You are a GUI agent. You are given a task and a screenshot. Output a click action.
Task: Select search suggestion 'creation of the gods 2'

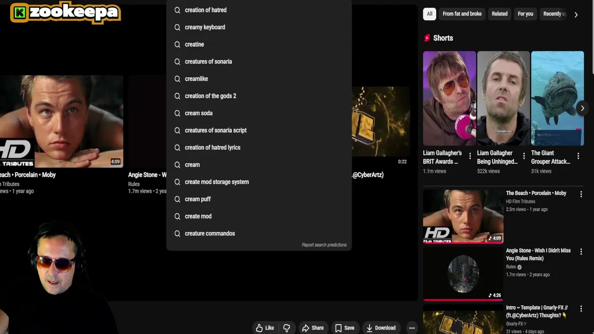(259, 96)
